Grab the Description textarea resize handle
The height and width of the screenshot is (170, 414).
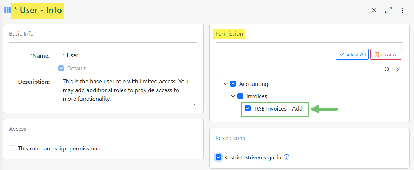(196, 104)
